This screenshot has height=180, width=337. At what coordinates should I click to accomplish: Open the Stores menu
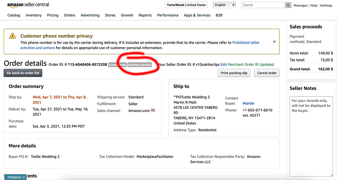(110, 15)
